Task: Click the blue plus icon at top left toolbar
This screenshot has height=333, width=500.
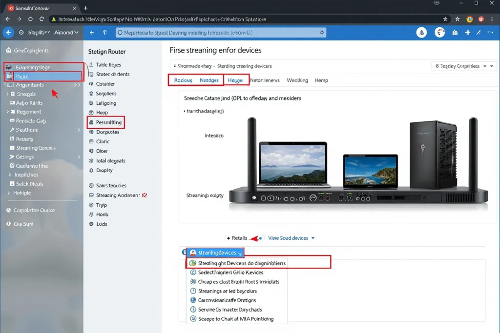Action: click(x=8, y=32)
